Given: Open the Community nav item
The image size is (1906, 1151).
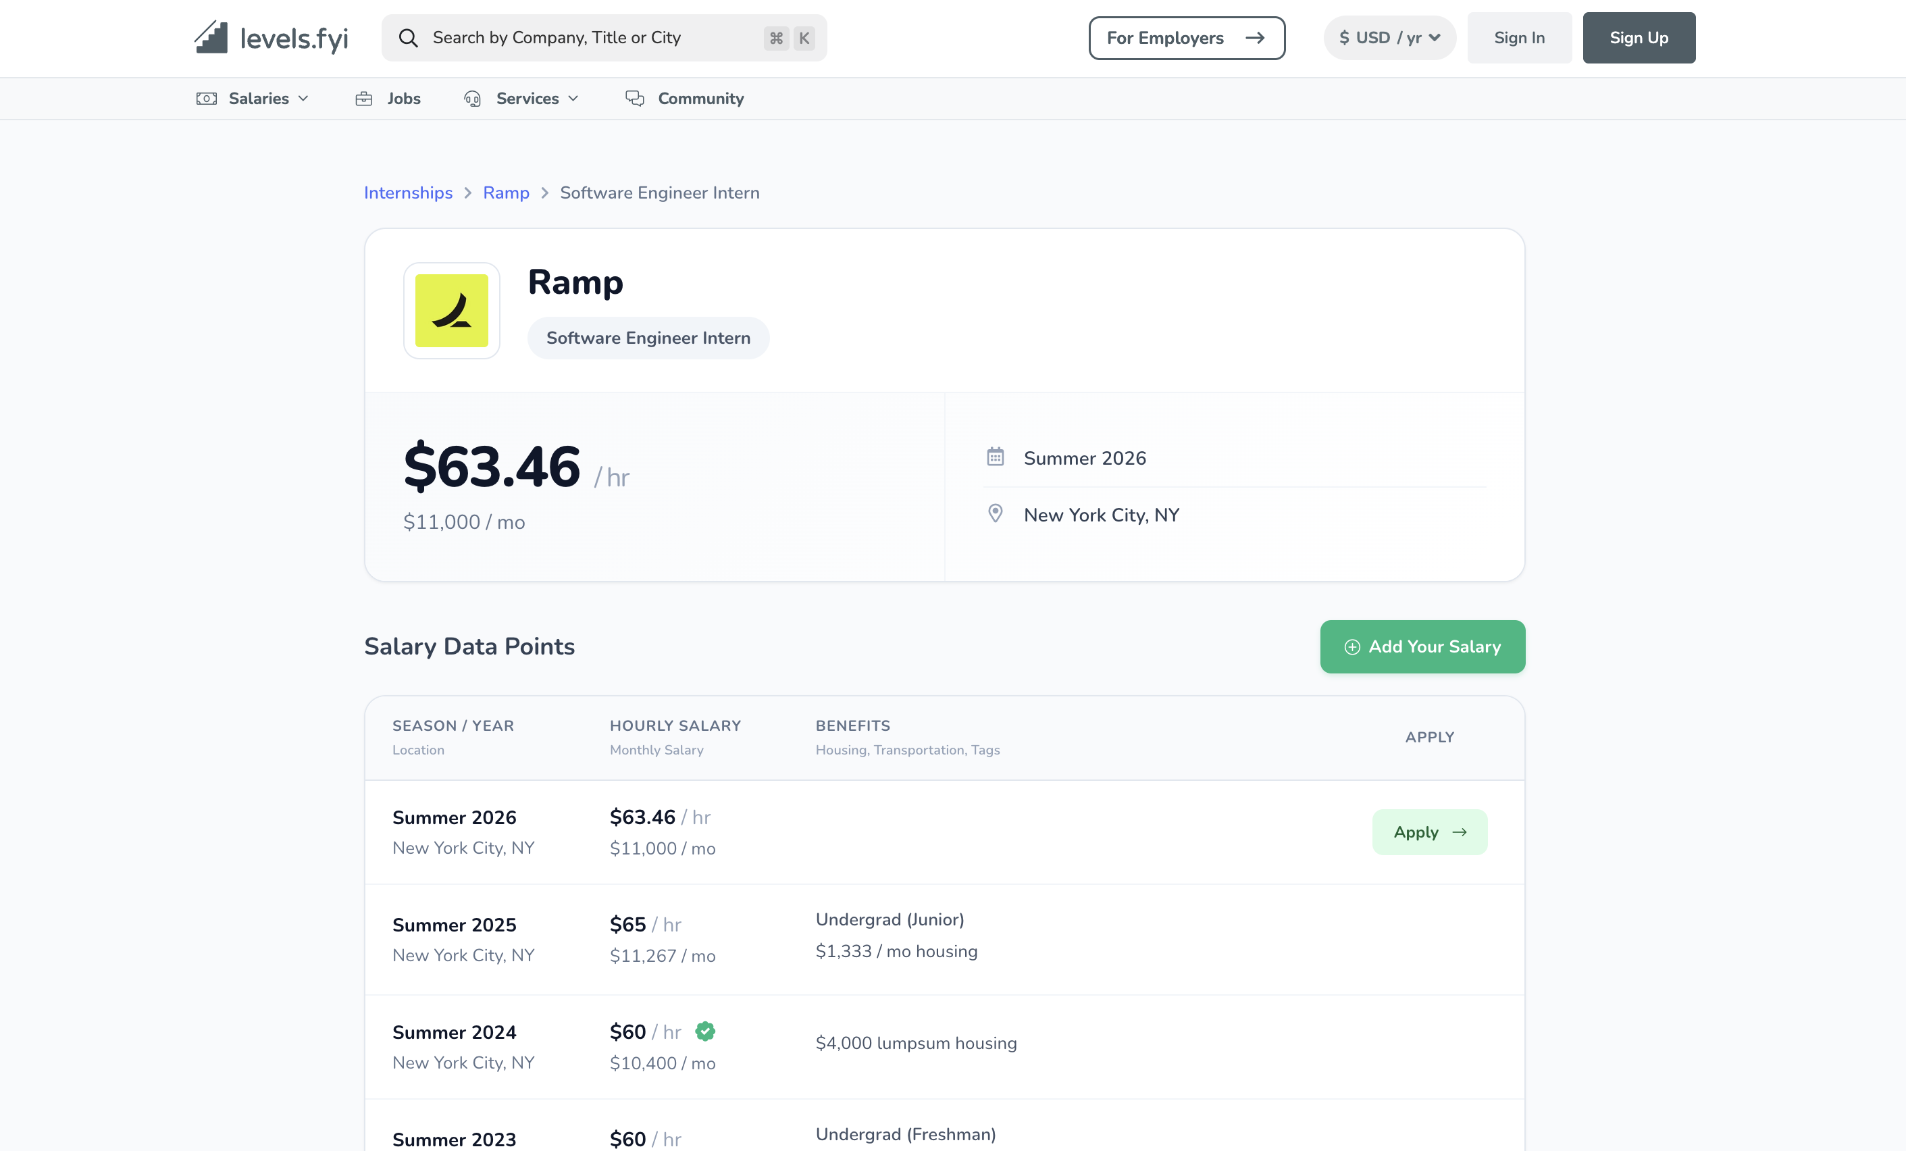Looking at the screenshot, I should 700,99.
